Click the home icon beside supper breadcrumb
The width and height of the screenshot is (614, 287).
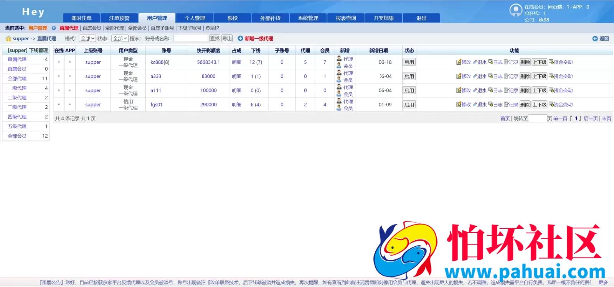tap(8, 38)
